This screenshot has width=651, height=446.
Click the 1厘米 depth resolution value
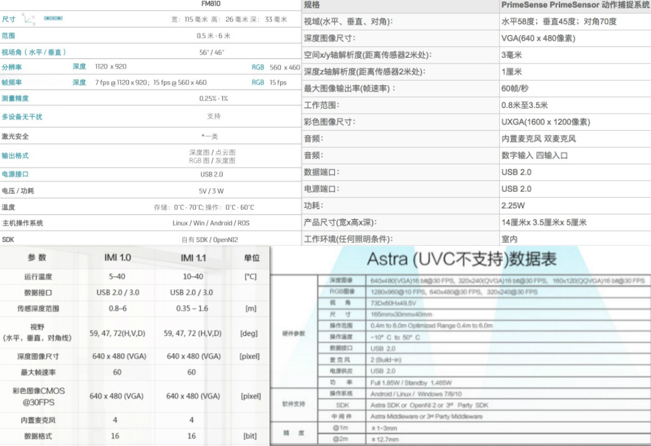tap(512, 72)
